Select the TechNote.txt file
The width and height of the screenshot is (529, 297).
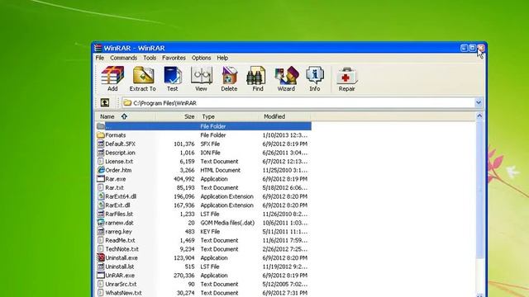(122, 249)
